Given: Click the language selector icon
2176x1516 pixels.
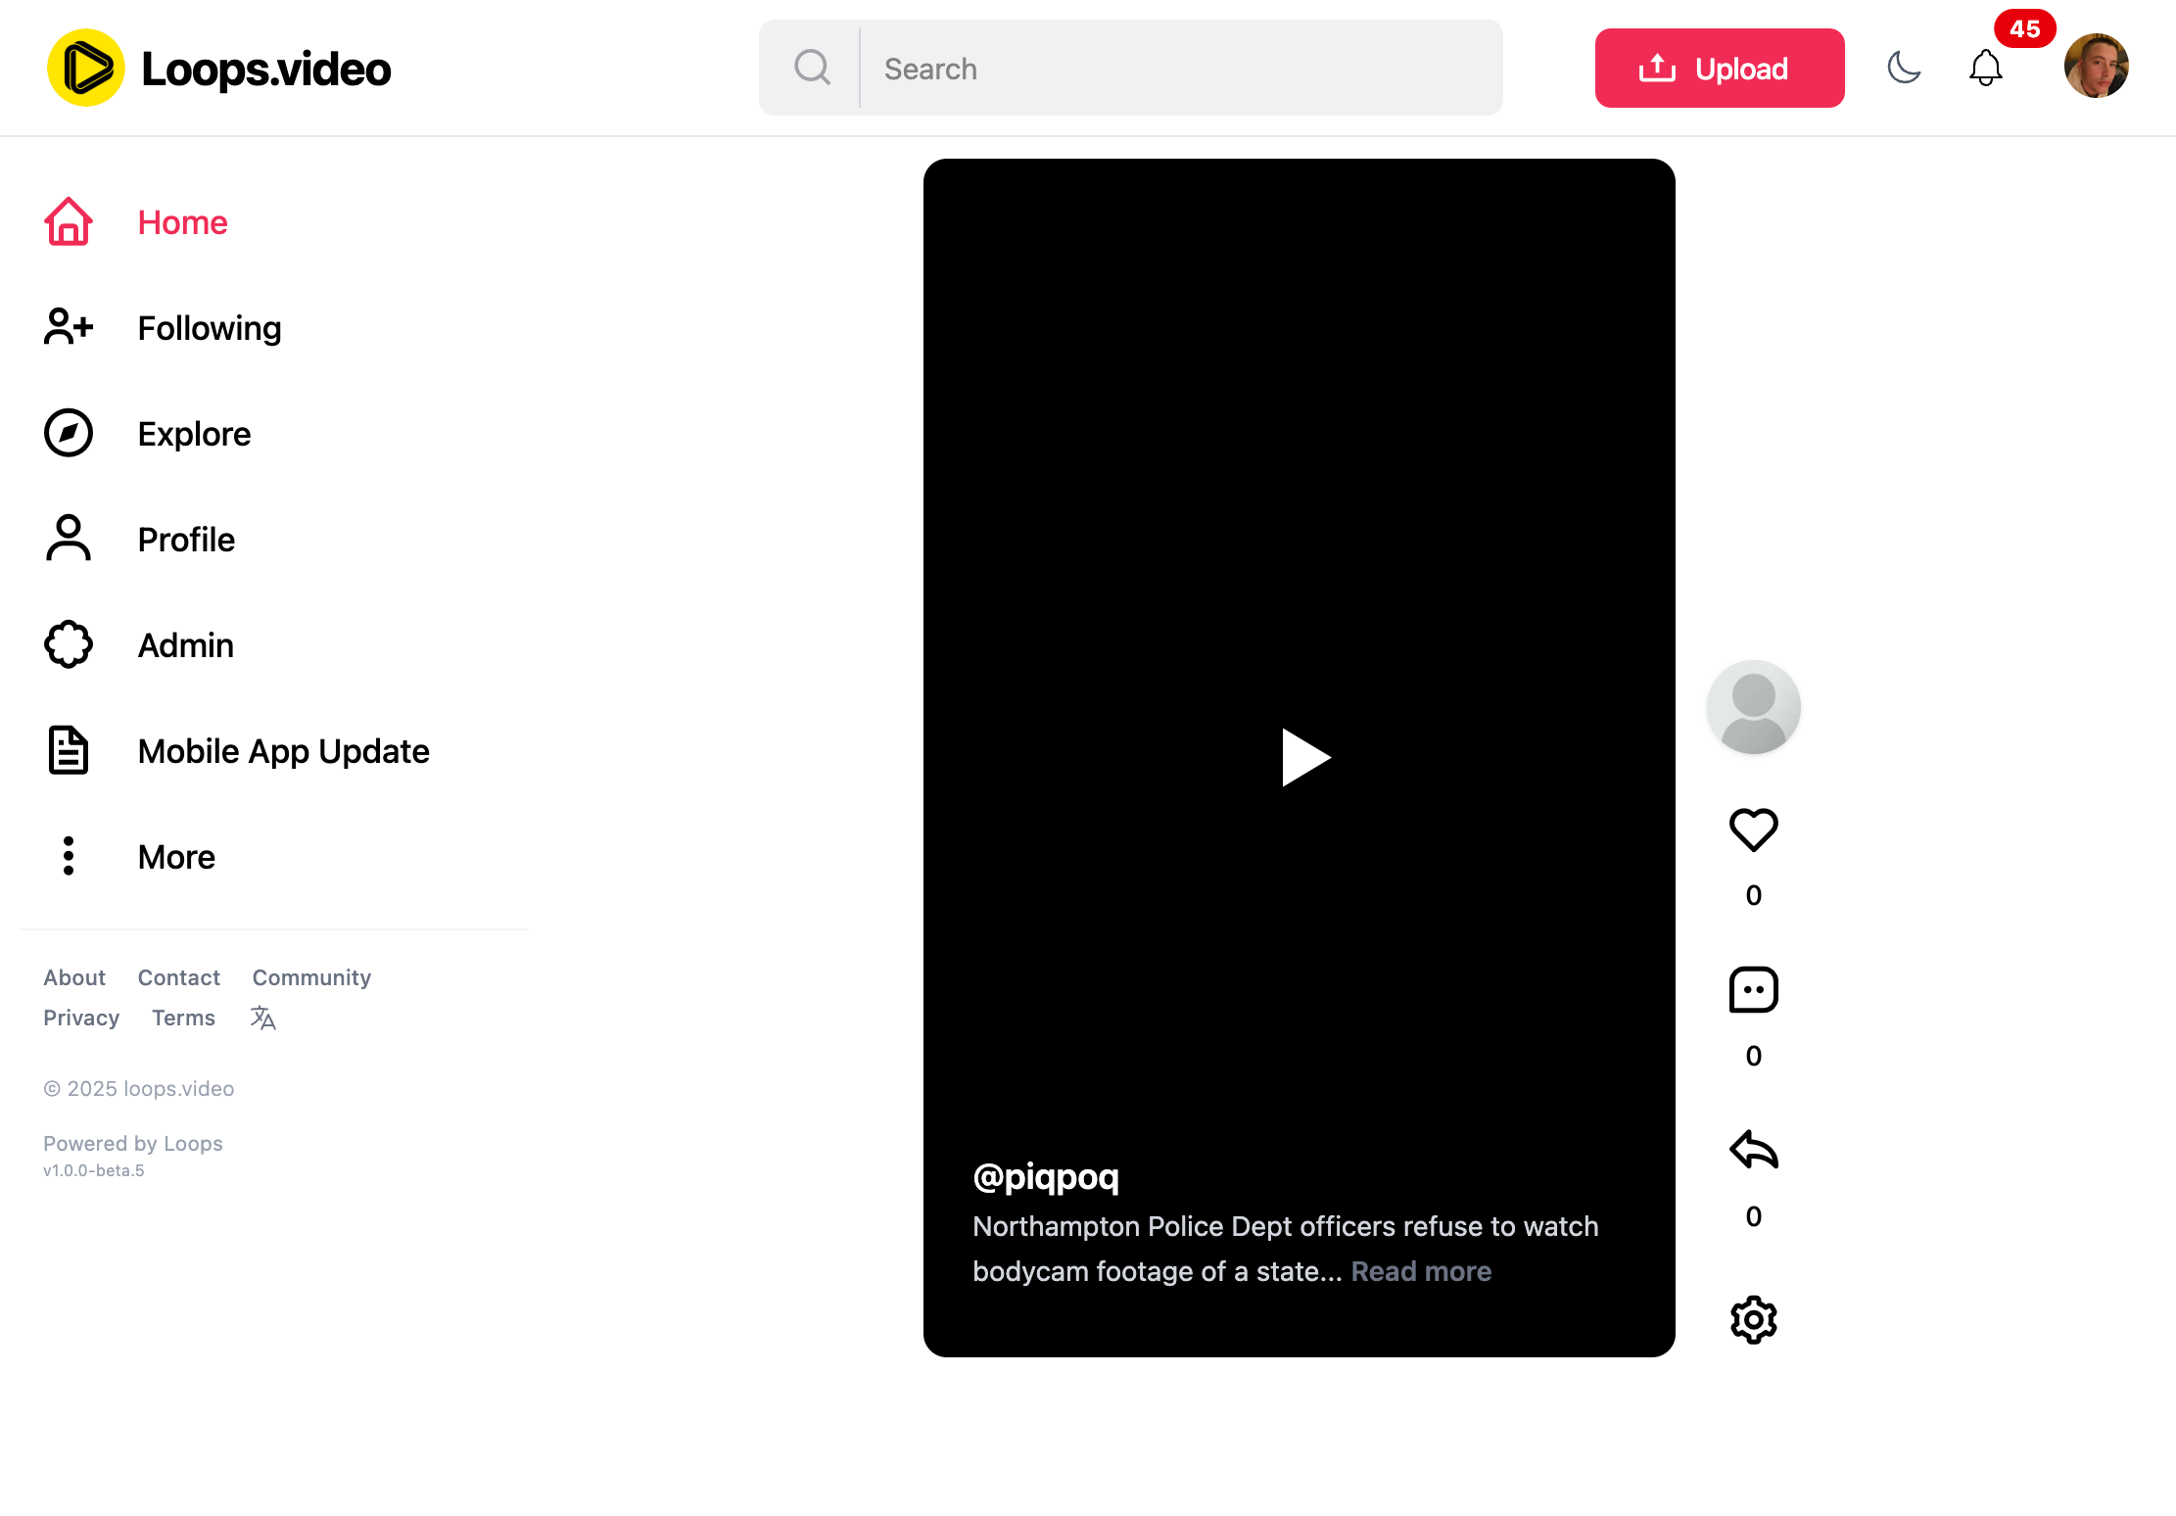Looking at the screenshot, I should 262,1018.
